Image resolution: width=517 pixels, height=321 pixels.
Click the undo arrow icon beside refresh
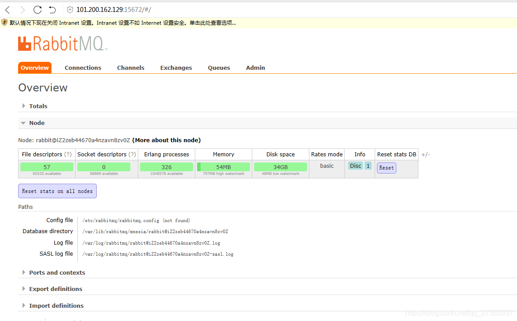[53, 10]
